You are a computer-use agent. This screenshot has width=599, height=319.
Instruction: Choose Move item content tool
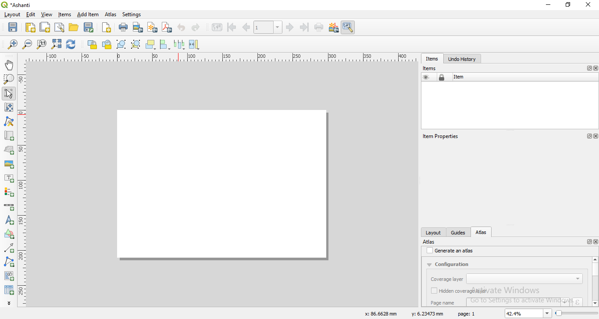pos(9,107)
